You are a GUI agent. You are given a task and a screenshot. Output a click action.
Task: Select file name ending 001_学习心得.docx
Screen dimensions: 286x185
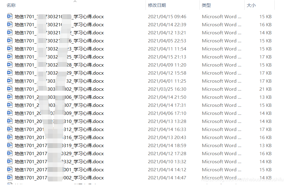pyautogui.click(x=59, y=169)
